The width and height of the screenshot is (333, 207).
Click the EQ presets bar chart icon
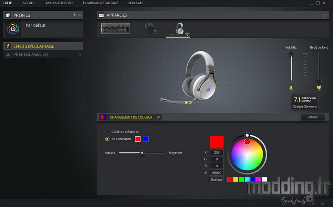8,54
